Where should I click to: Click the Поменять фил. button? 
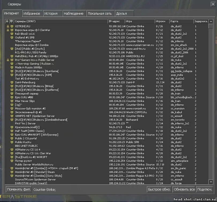click(19, 189)
